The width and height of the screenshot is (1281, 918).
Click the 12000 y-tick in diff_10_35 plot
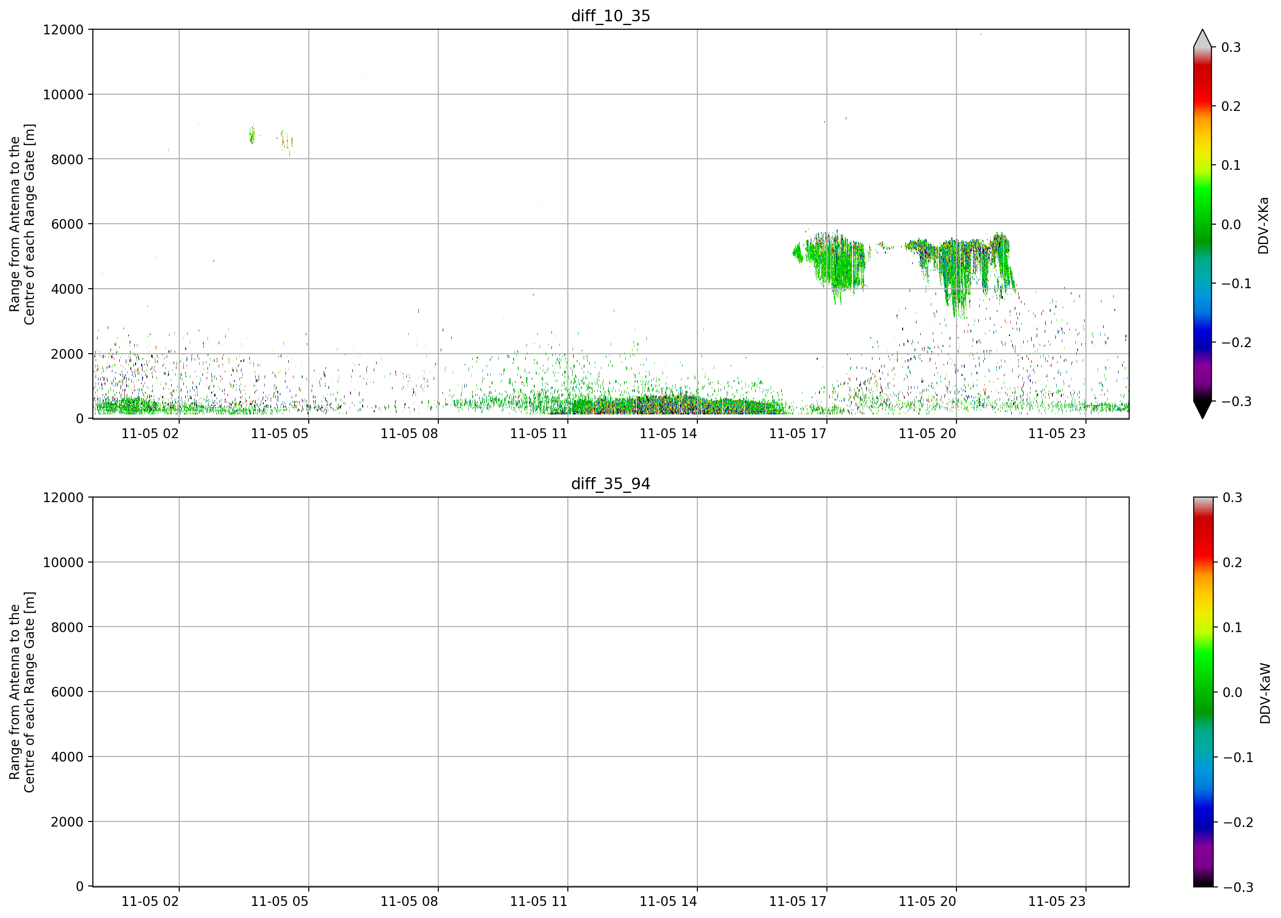[x=63, y=29]
